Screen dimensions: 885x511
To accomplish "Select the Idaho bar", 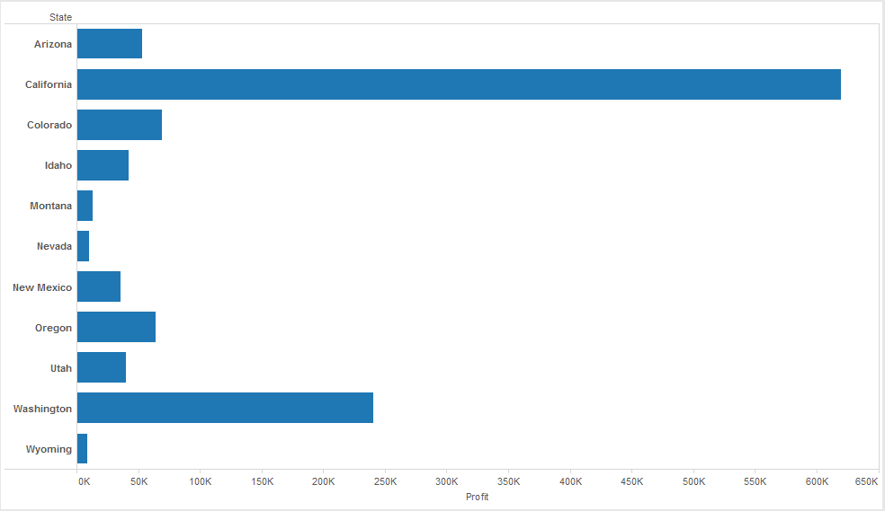I will 103,165.
